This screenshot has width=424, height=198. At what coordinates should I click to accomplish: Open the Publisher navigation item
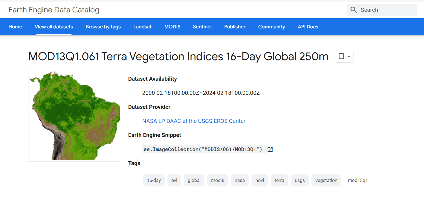point(235,27)
